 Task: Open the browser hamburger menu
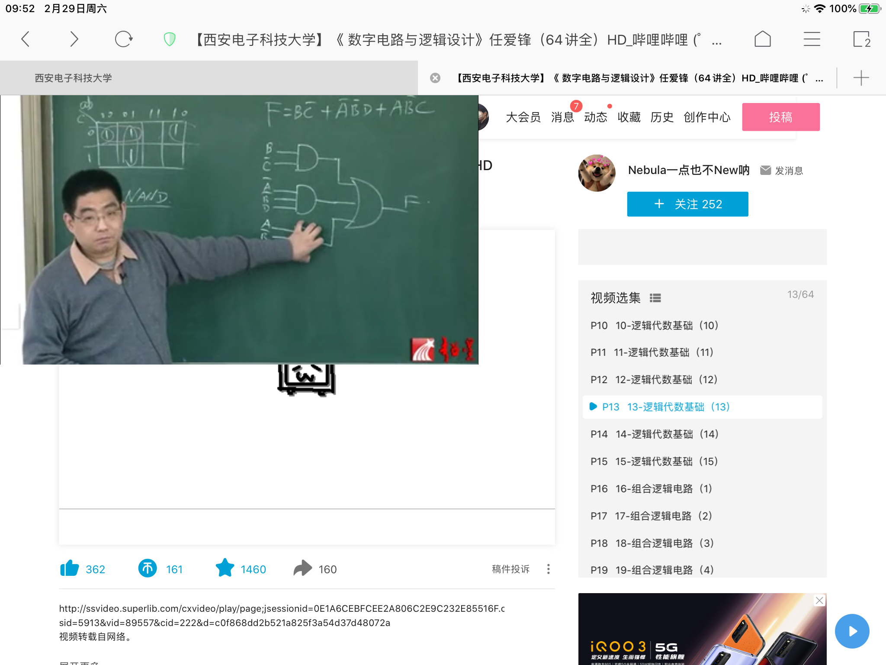812,39
